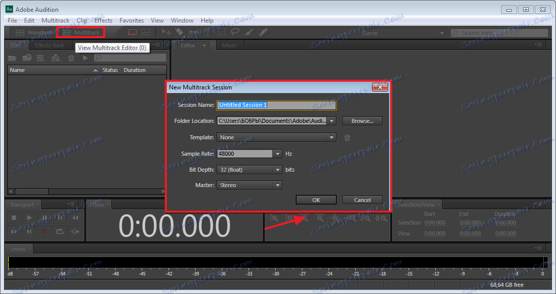This screenshot has width=556, height=294.
Task: Click the Files panel play preview icon
Action: point(85,58)
